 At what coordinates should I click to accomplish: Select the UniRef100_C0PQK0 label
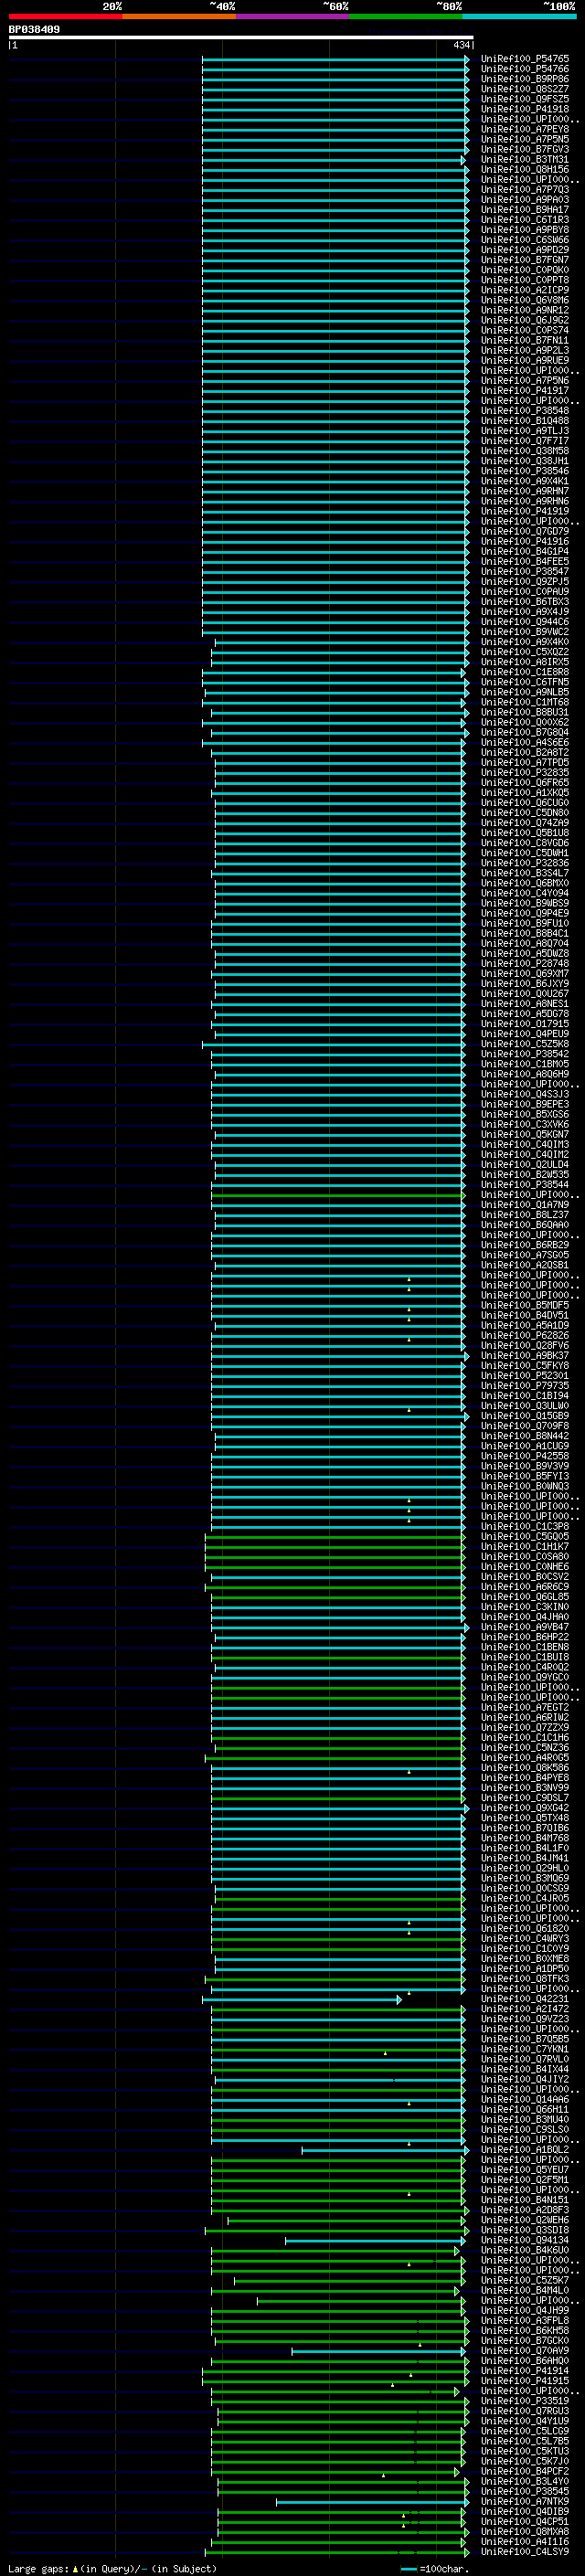click(525, 270)
